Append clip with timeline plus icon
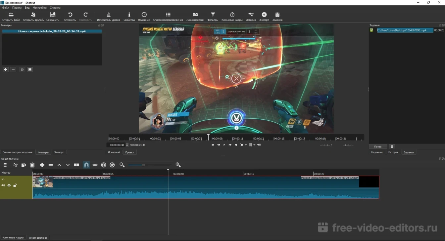 coord(42,165)
